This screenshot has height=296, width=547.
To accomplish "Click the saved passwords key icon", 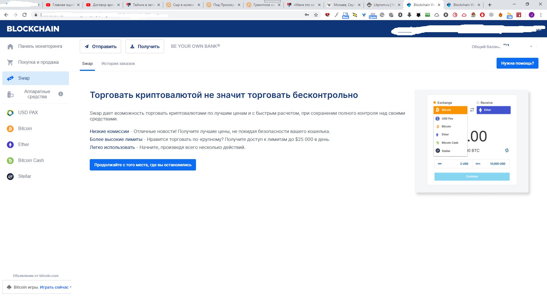I will [x=307, y=15].
